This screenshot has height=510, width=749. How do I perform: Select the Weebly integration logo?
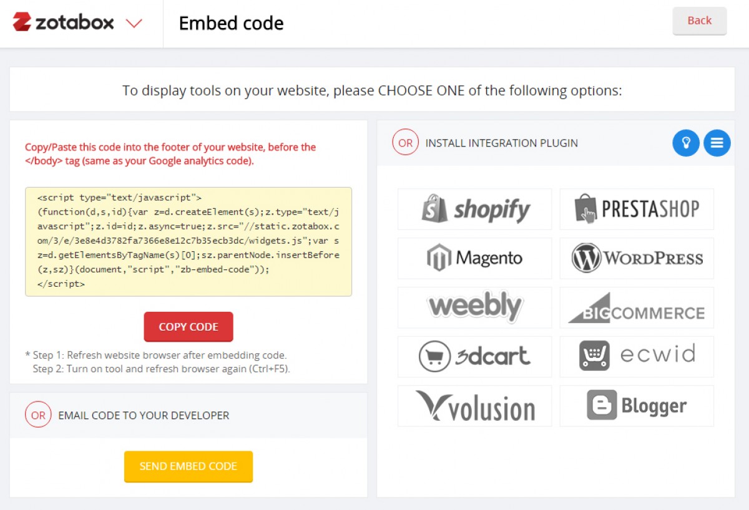click(x=474, y=307)
